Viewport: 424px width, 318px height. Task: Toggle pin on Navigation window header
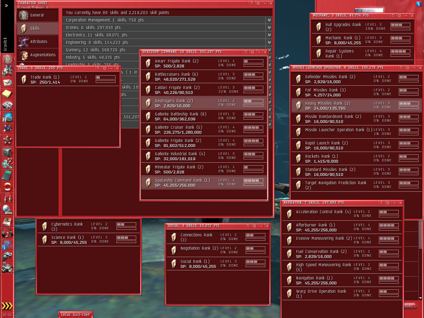(x=381, y=202)
